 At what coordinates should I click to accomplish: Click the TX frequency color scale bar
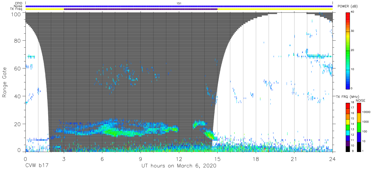click(x=348, y=127)
